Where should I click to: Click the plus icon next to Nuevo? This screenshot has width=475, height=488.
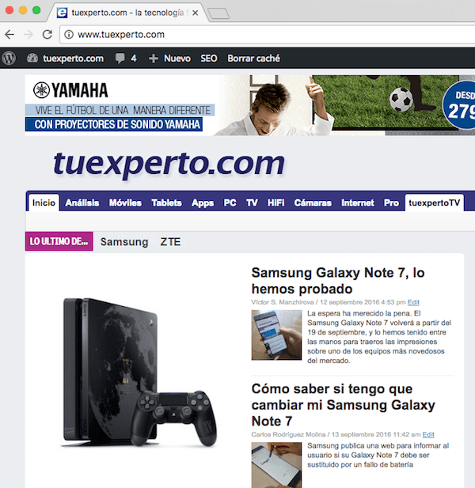click(153, 59)
